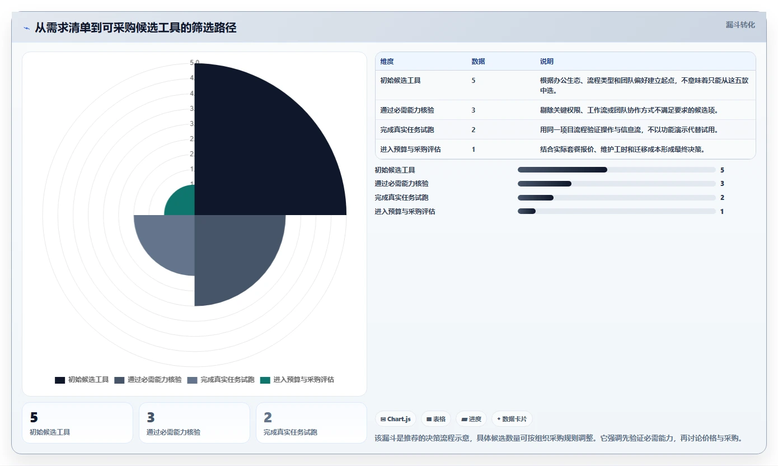This screenshot has width=778, height=466.
Task: Click the 漏斗转化 label in the header
Action: [740, 25]
